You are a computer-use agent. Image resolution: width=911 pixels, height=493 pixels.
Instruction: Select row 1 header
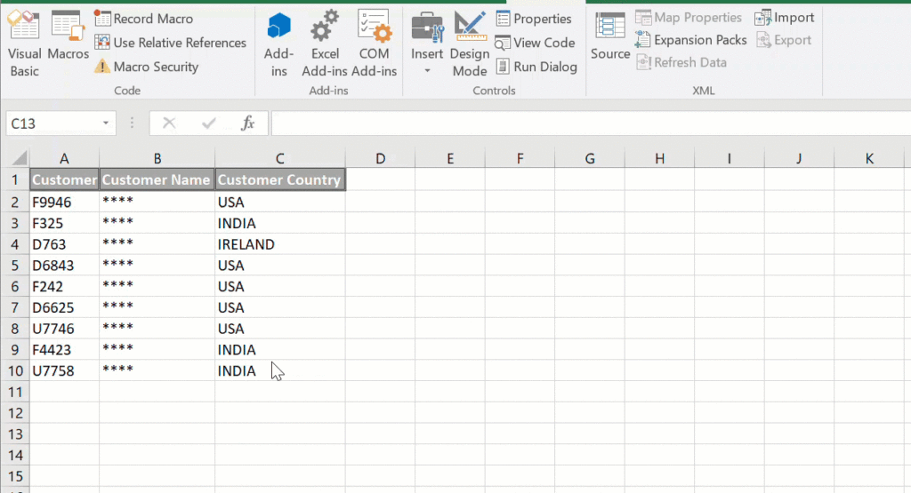click(14, 179)
